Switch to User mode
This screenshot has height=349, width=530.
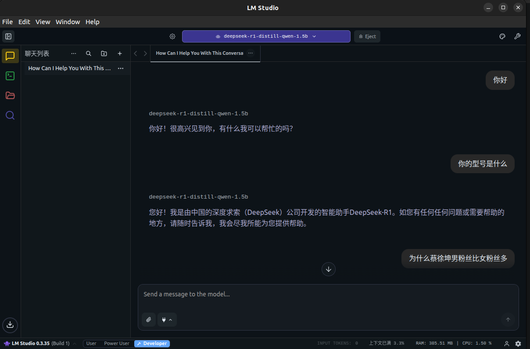coord(91,343)
